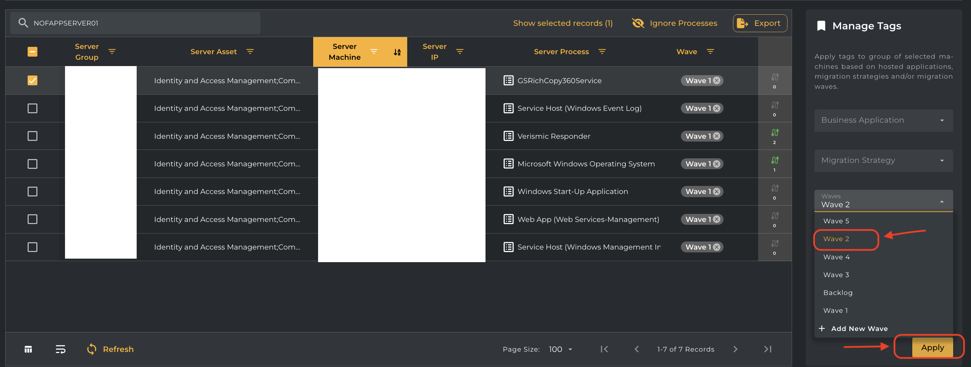971x367 pixels.
Task: Remove Wave 1 tag from Verismic Responder
Action: click(x=717, y=136)
